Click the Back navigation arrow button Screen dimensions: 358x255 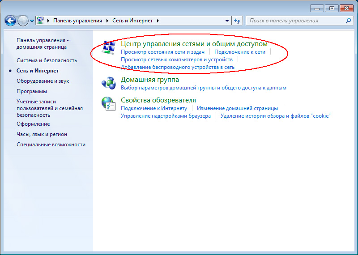click(x=10, y=21)
